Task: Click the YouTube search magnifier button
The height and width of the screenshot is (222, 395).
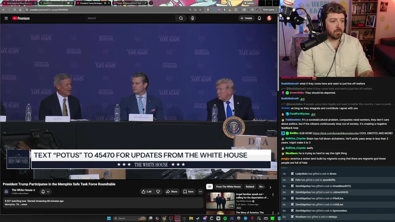Action: (x=181, y=18)
